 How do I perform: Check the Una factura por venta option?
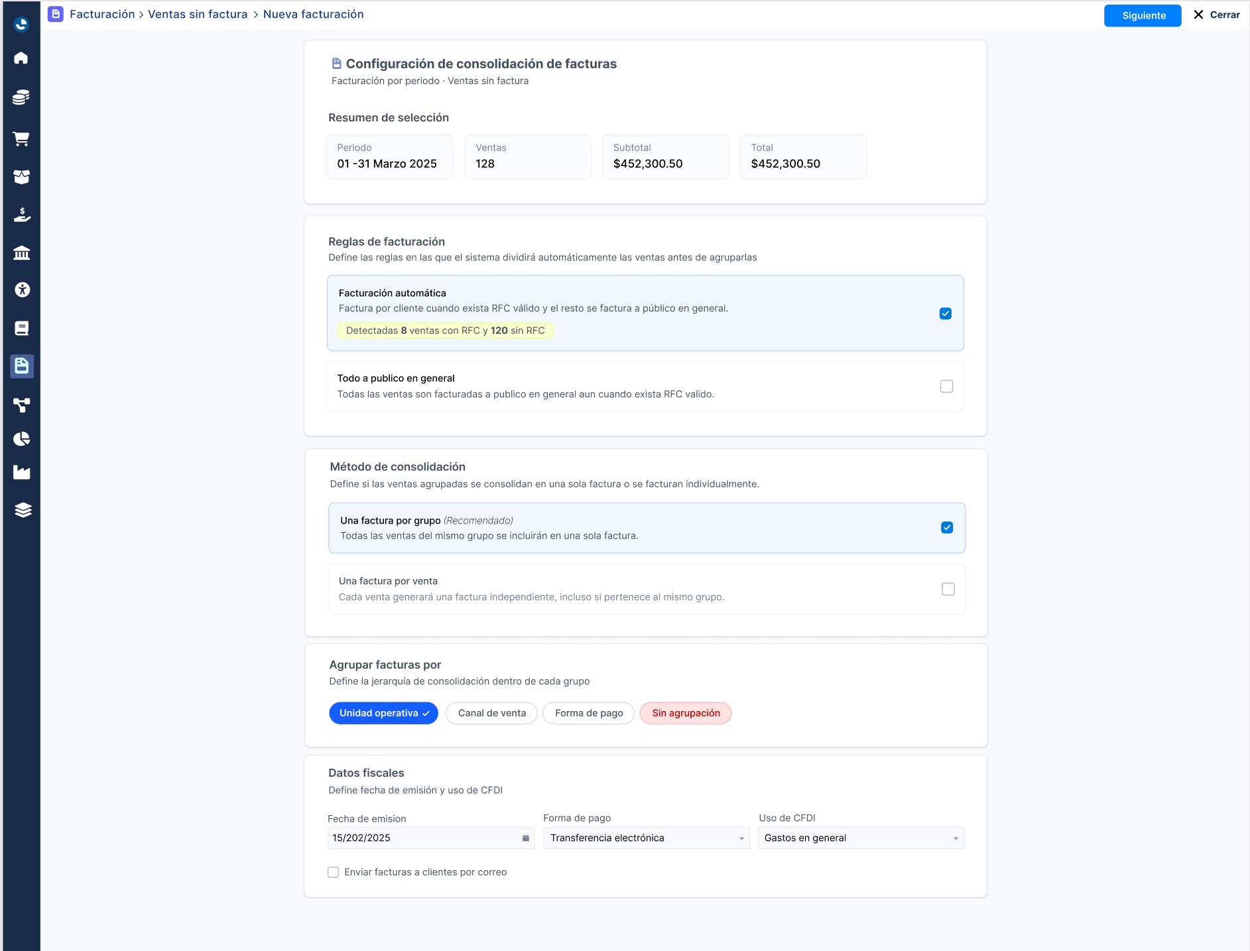click(x=948, y=589)
